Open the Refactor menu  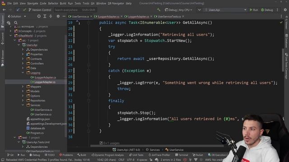click(x=53, y=3)
